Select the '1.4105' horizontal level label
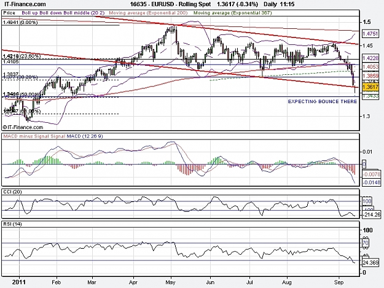The height and width of the screenshot is (288, 384). [x=10, y=62]
